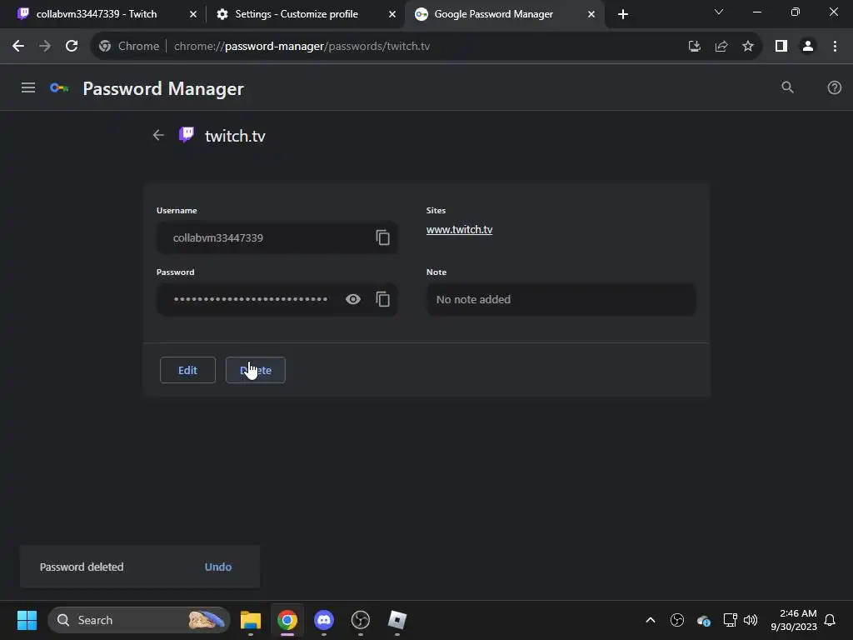
Task: Expand hidden system tray icons
Action: (x=650, y=620)
